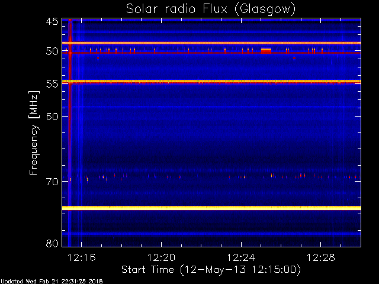This screenshot has width=379, height=284.
Task: Select the 12:24 time tick label
Action: pos(241,258)
